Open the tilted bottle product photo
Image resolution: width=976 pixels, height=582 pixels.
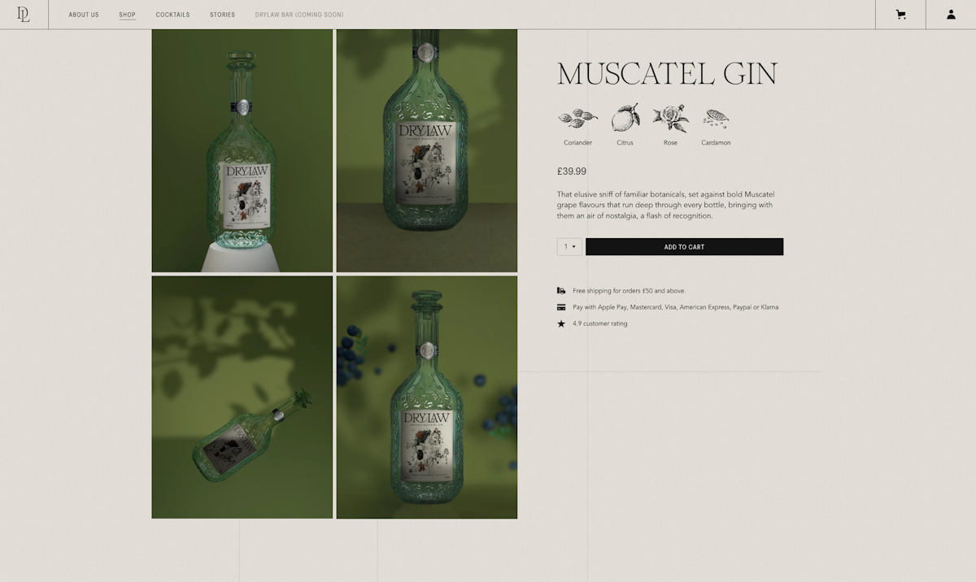pyautogui.click(x=242, y=397)
